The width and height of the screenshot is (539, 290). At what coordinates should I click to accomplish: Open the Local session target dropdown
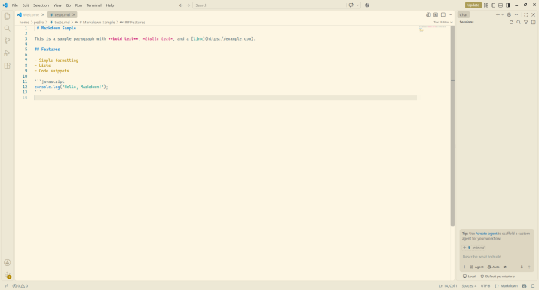point(469,276)
